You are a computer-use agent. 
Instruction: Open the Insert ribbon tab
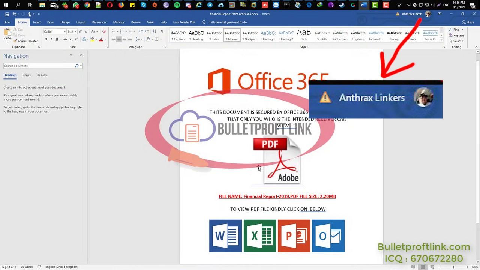point(37,22)
